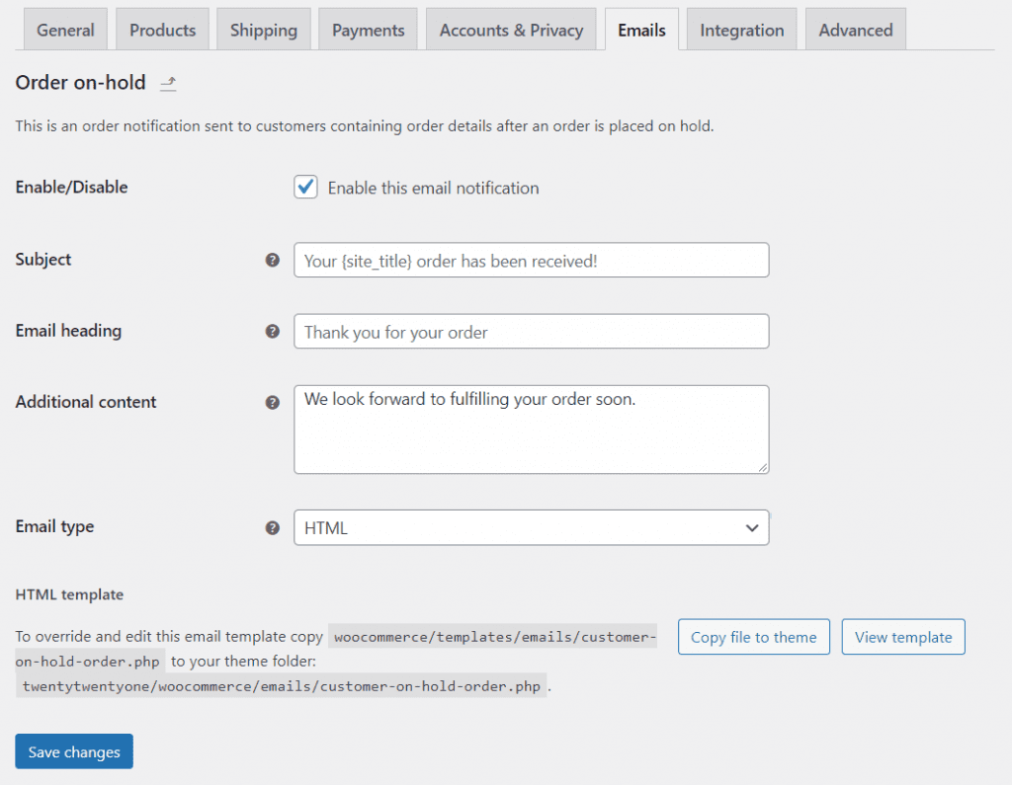Open the help tooltip for Additional content
1012x785 pixels.
coord(273,402)
